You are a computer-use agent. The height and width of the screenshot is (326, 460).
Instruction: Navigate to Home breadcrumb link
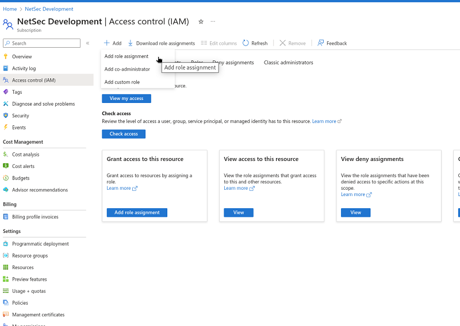tap(10, 9)
